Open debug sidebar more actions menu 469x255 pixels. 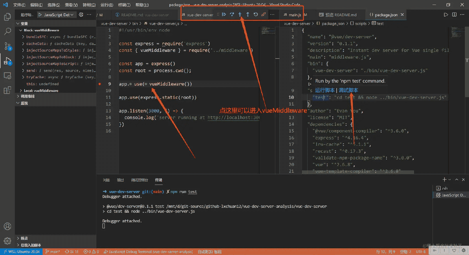click(89, 15)
